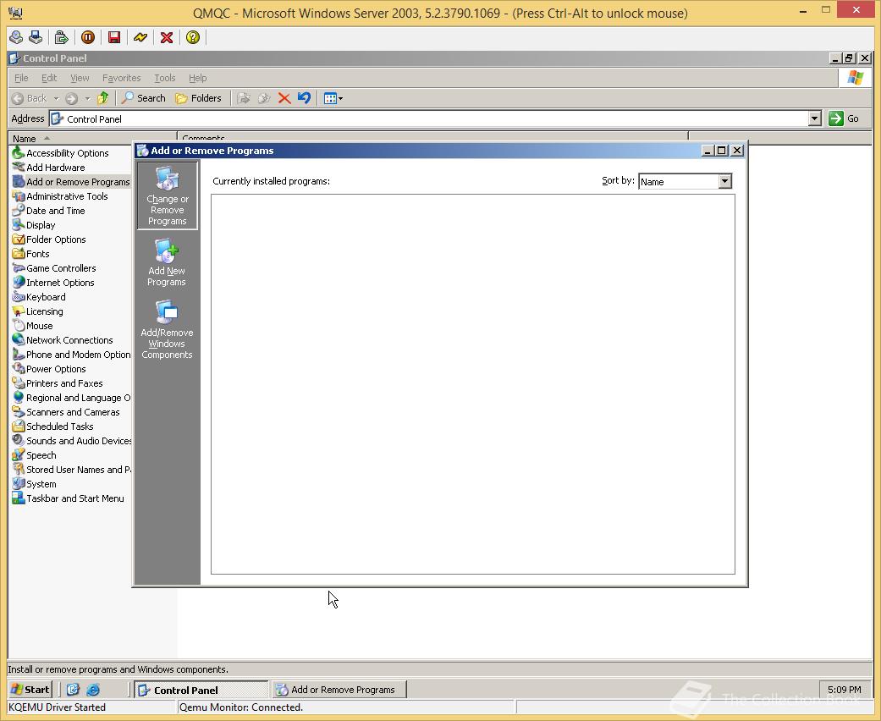Select Add or Remove Programs list item
881x721 pixels.
pyautogui.click(x=71, y=182)
